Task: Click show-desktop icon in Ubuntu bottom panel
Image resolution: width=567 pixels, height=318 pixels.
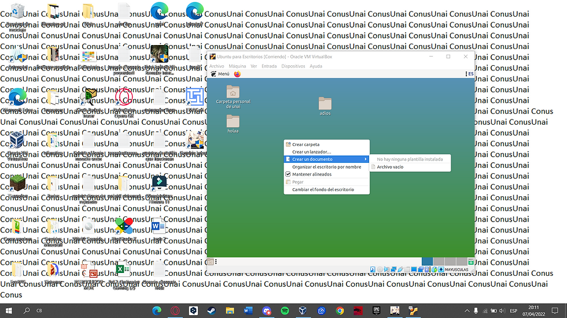Action: click(x=210, y=262)
